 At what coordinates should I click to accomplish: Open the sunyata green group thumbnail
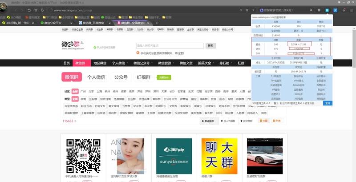pyautogui.click(x=174, y=156)
